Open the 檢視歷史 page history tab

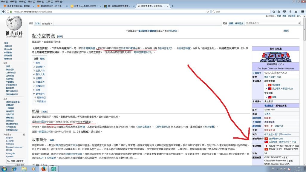(x=239, y=23)
